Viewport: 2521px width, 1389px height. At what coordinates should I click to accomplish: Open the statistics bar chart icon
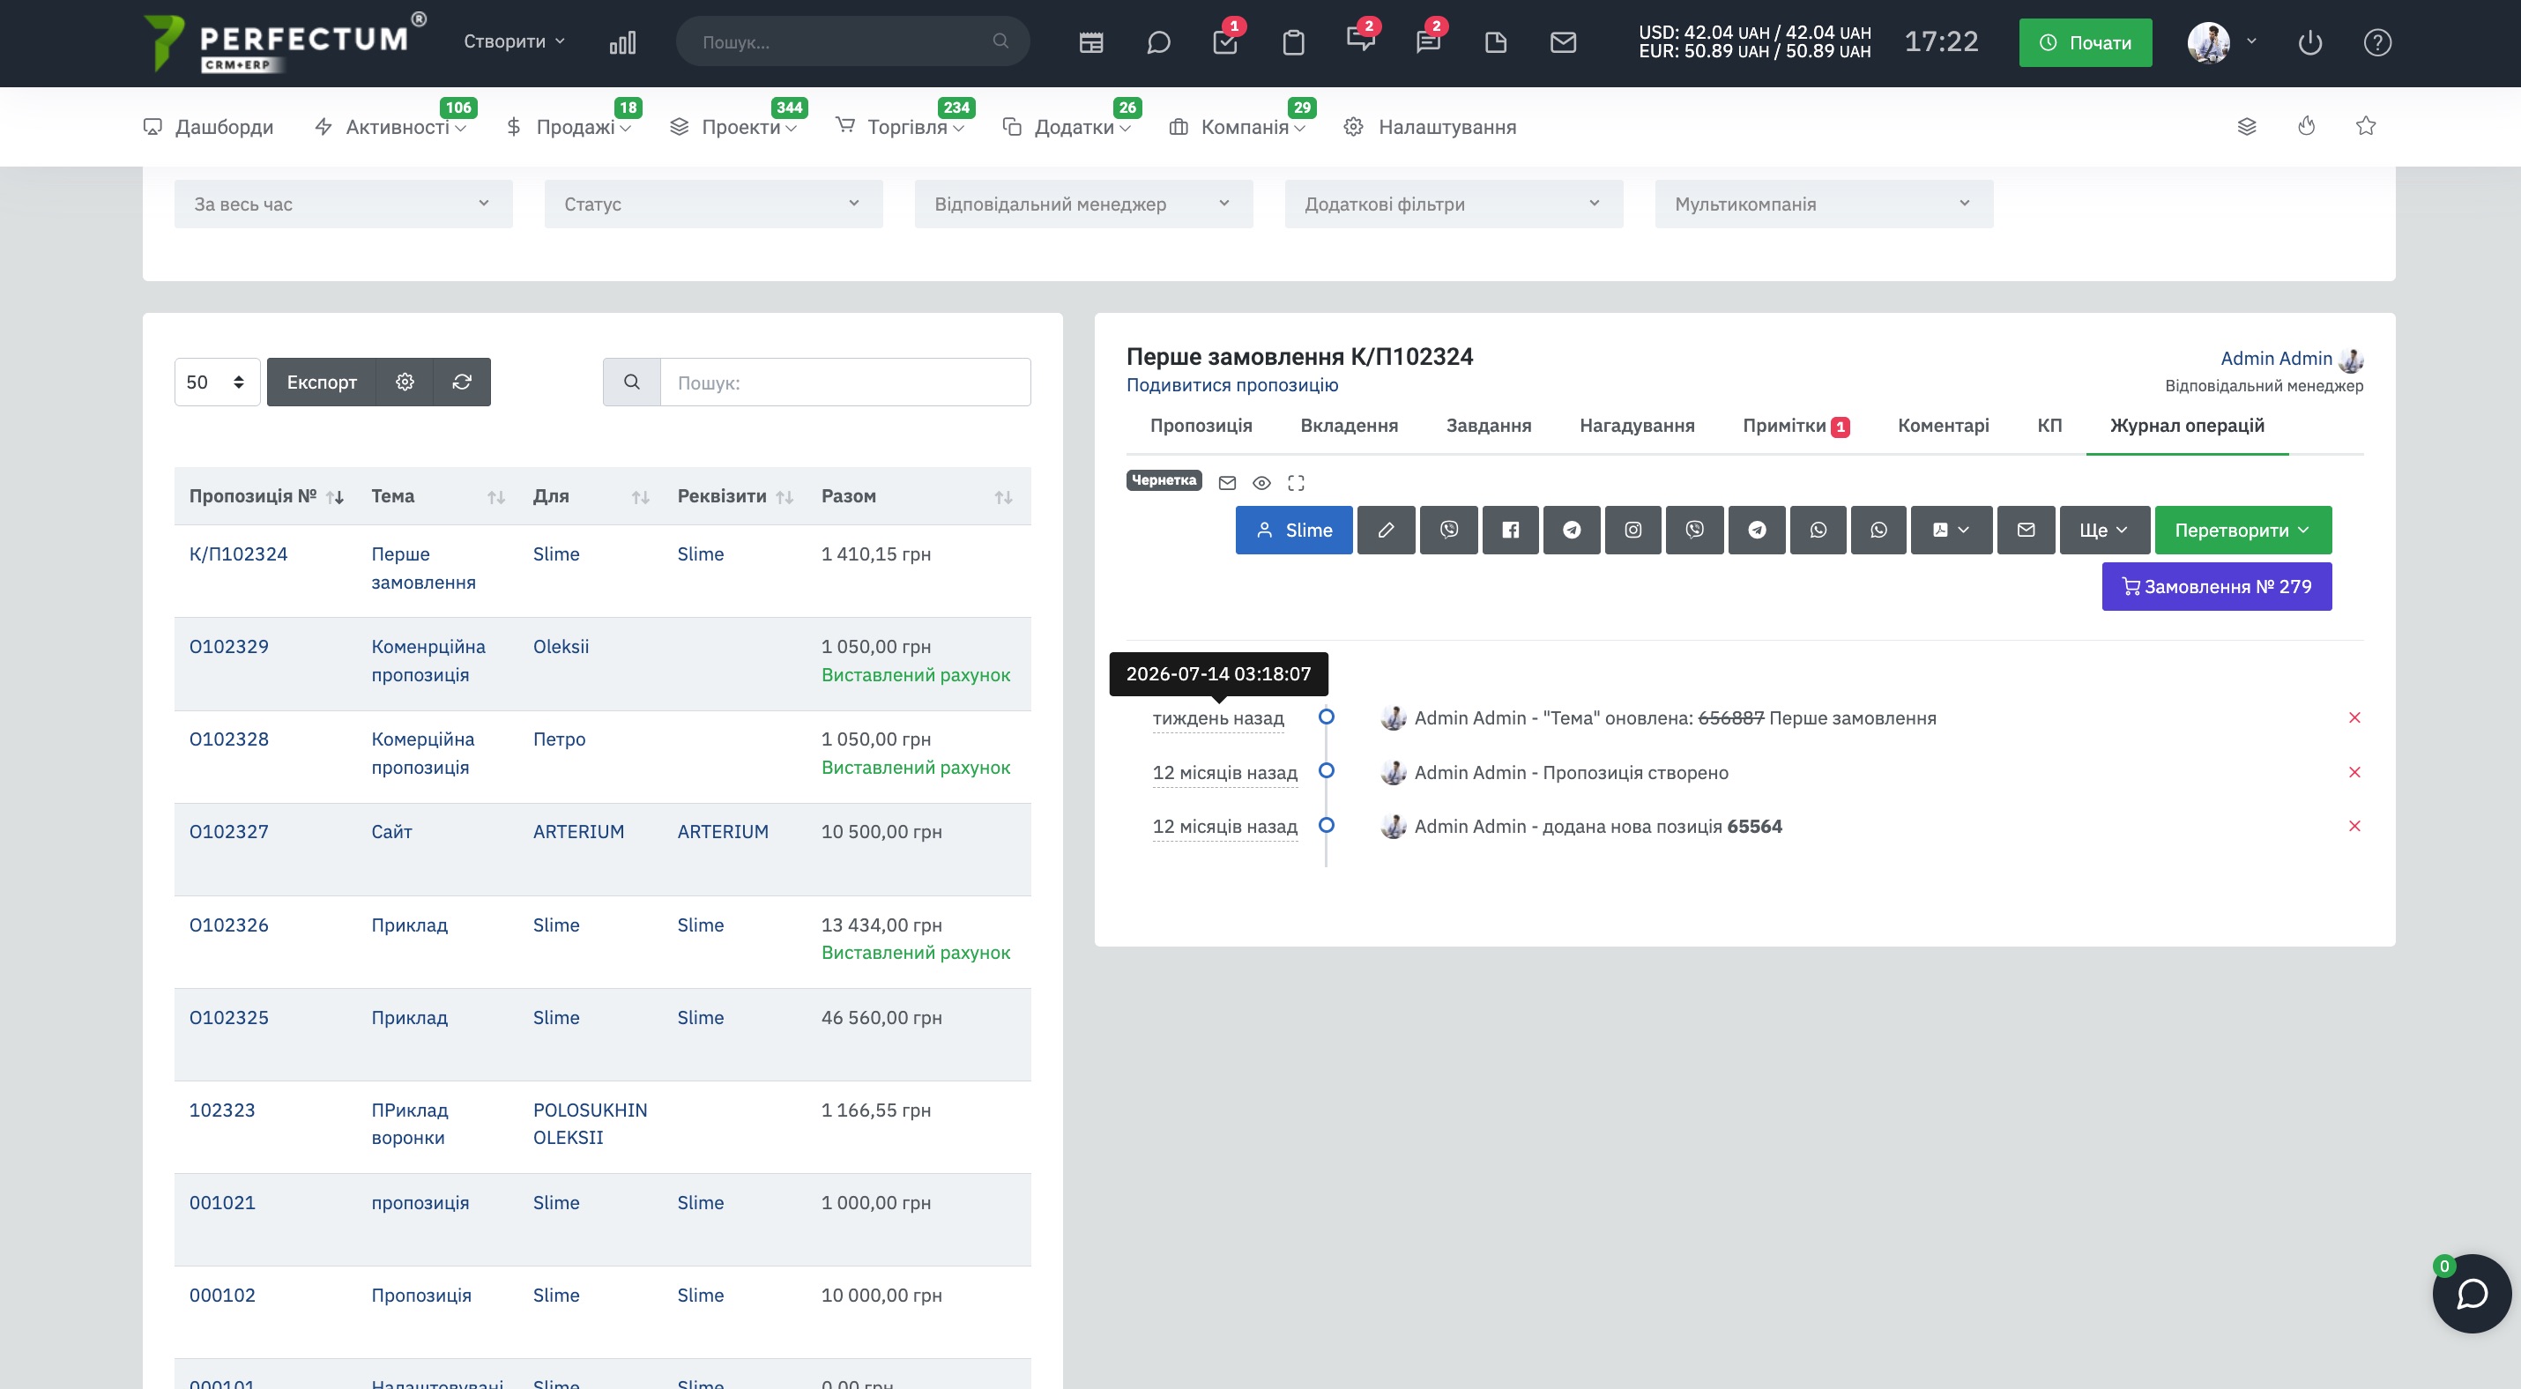[x=622, y=42]
